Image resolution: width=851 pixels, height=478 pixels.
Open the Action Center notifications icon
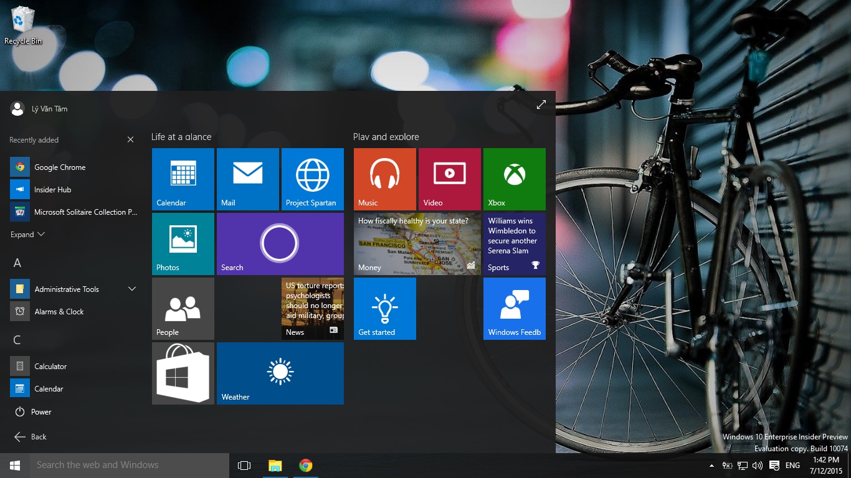pyautogui.click(x=774, y=466)
